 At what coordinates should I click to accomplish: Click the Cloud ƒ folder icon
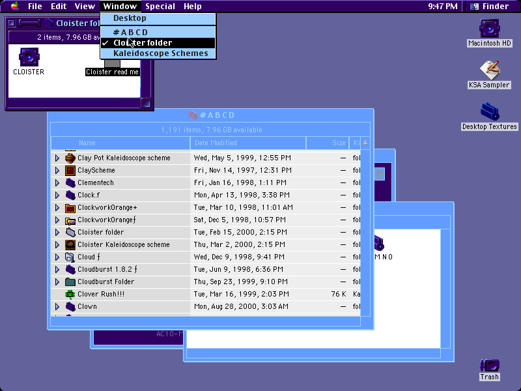coord(70,257)
